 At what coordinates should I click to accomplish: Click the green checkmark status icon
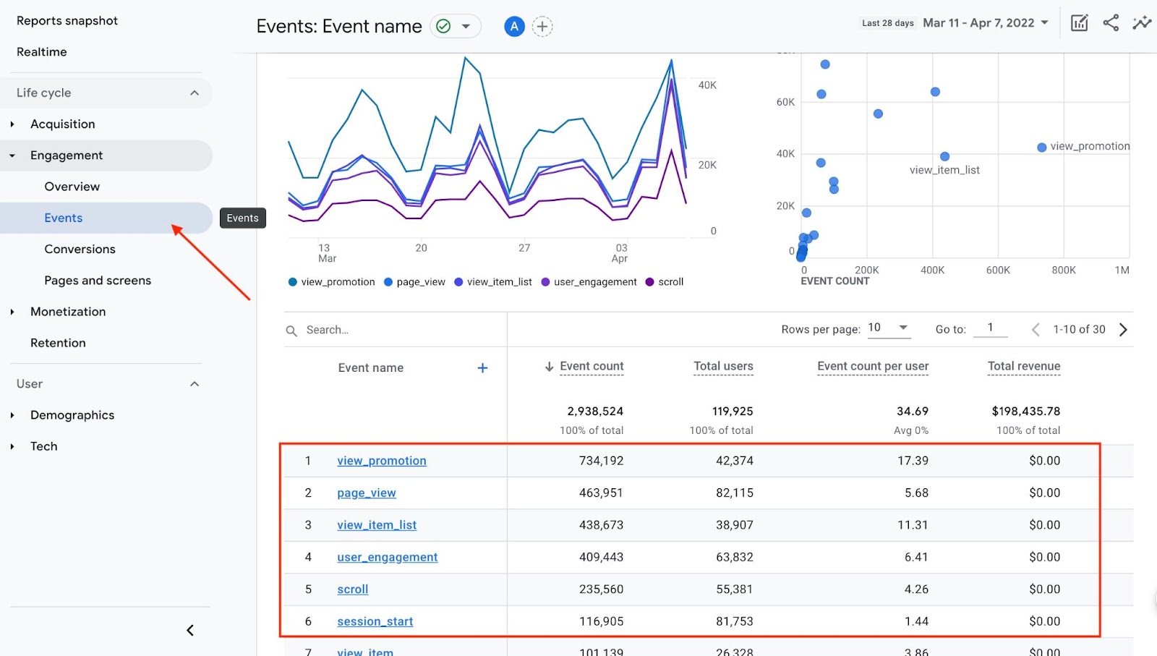444,27
